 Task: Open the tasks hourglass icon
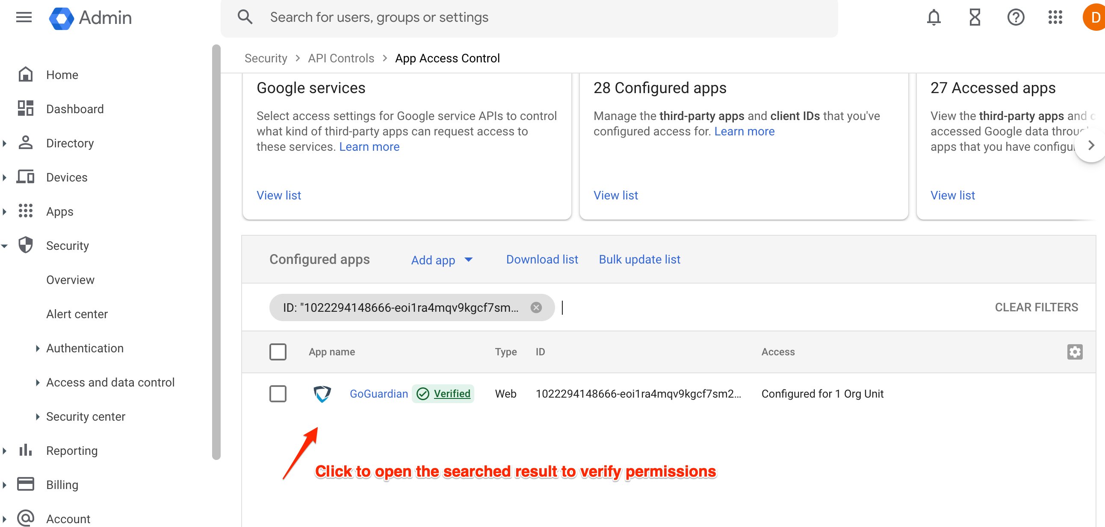tap(975, 18)
